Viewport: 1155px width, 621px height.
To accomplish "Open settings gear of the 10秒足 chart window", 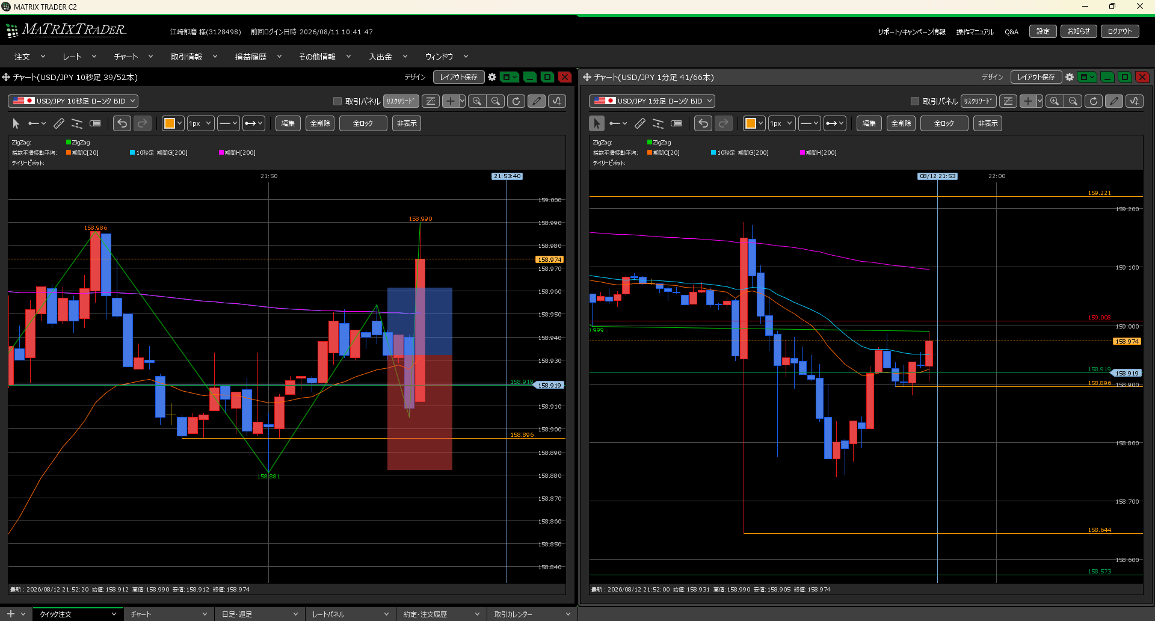I will coord(492,77).
